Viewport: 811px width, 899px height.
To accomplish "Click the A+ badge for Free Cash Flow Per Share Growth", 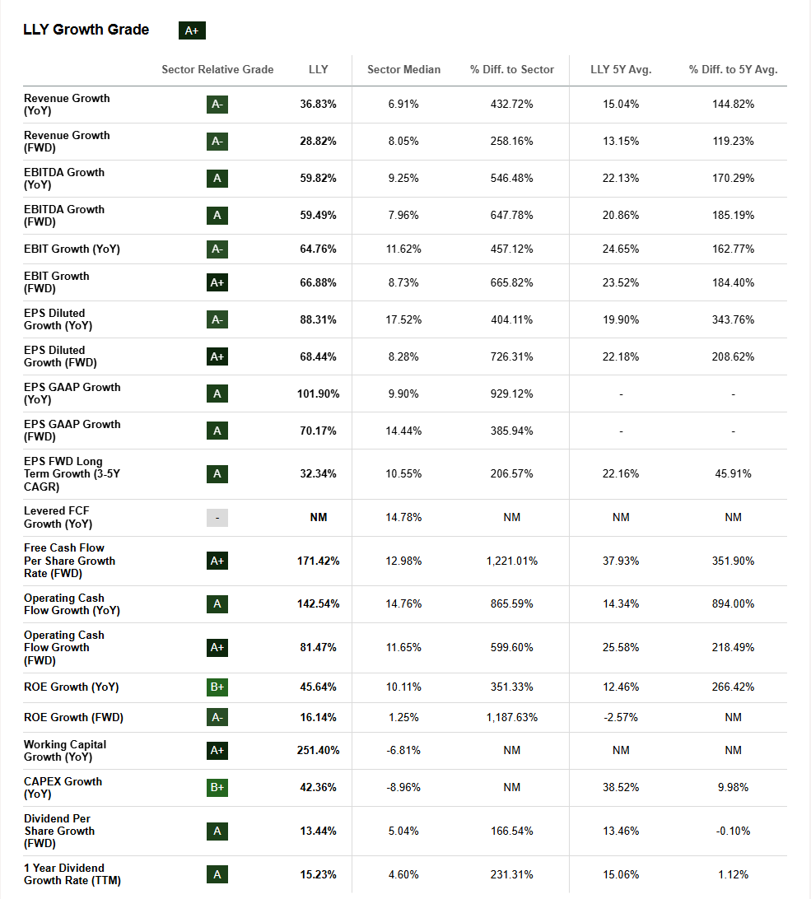I will coord(217,561).
